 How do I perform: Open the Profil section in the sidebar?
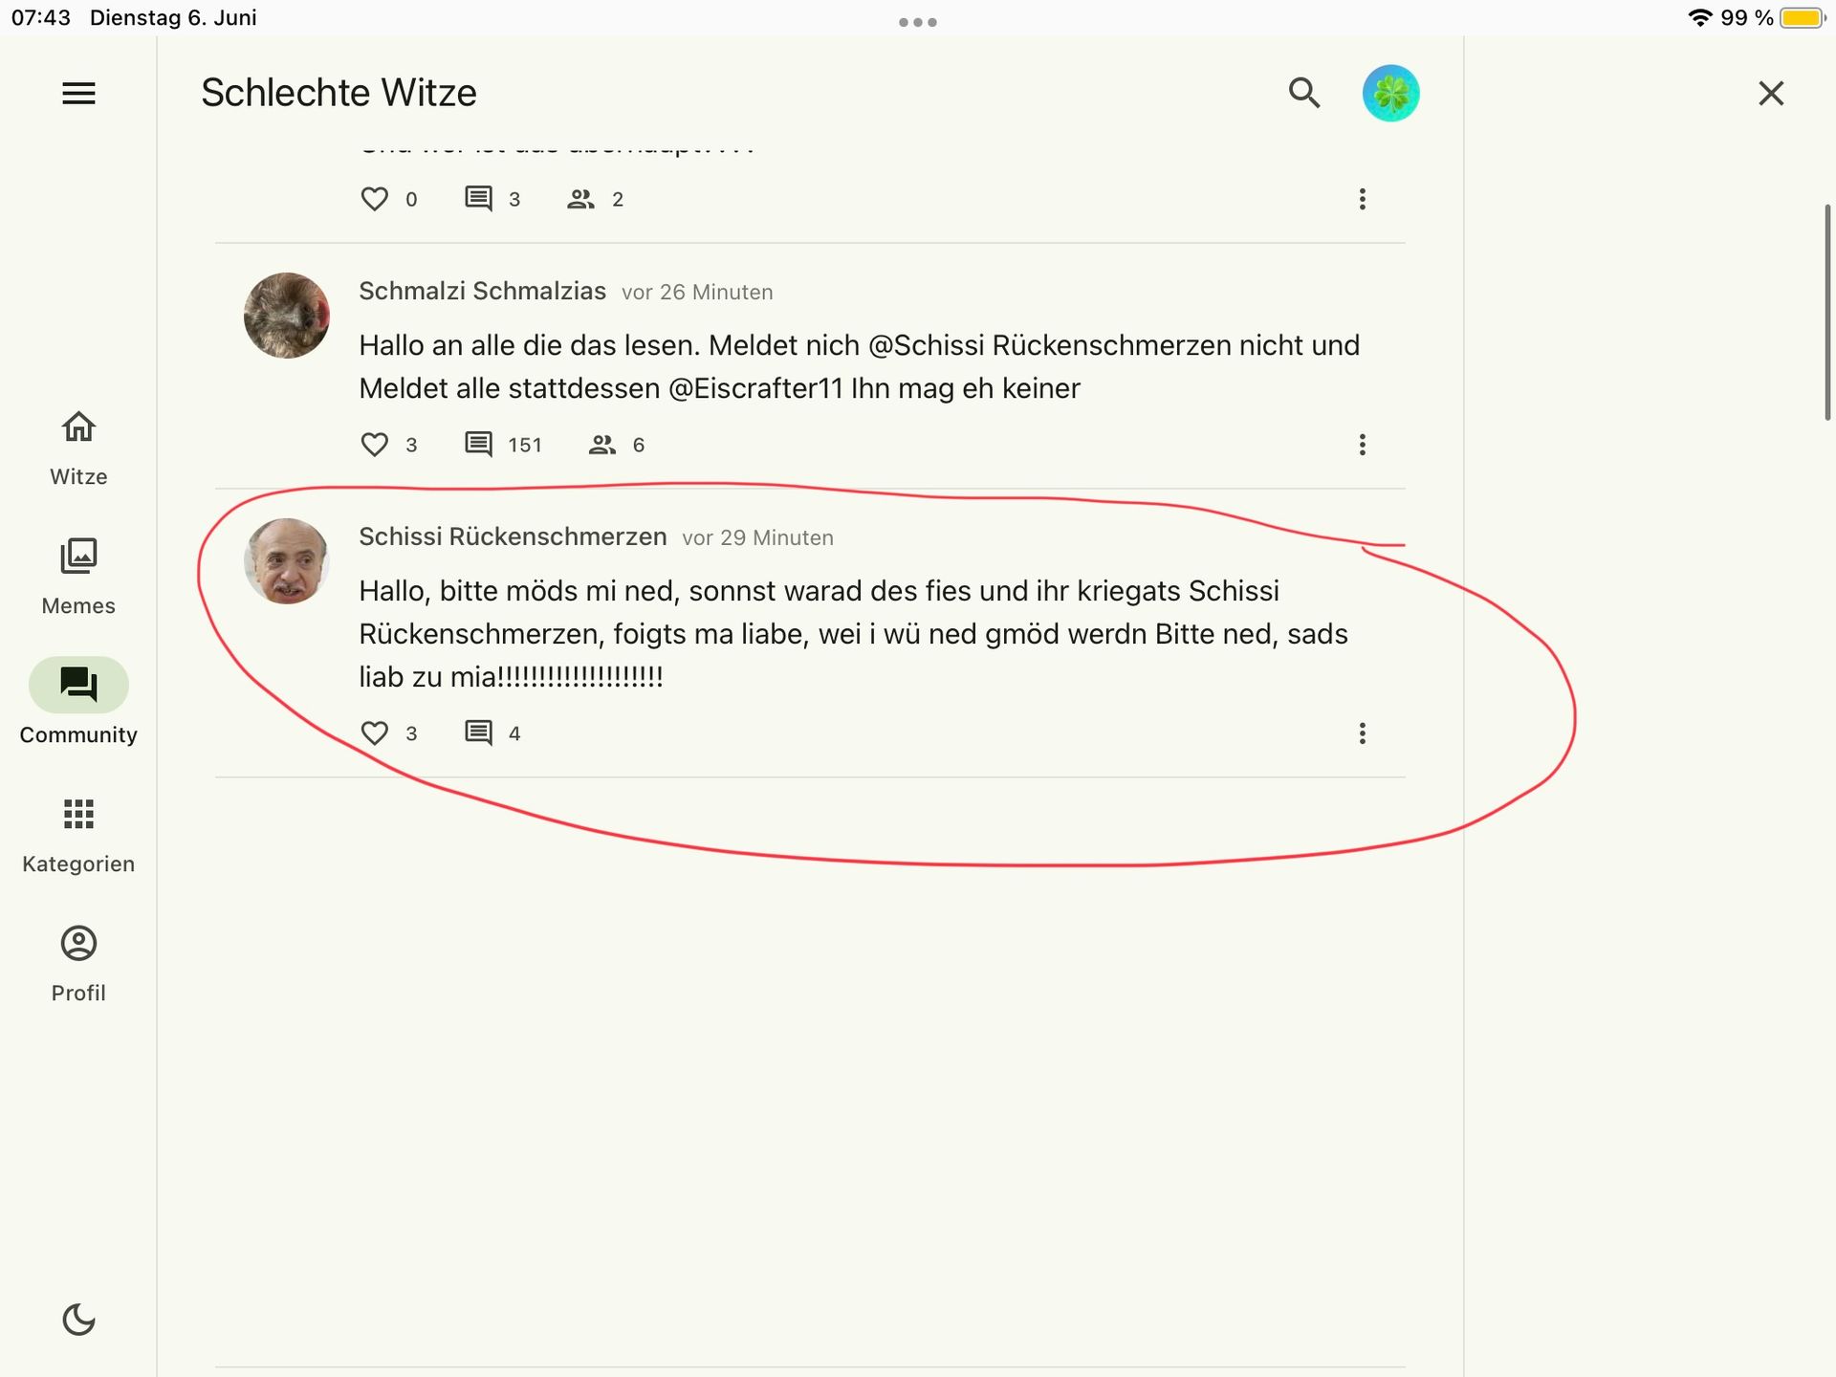pos(78,963)
